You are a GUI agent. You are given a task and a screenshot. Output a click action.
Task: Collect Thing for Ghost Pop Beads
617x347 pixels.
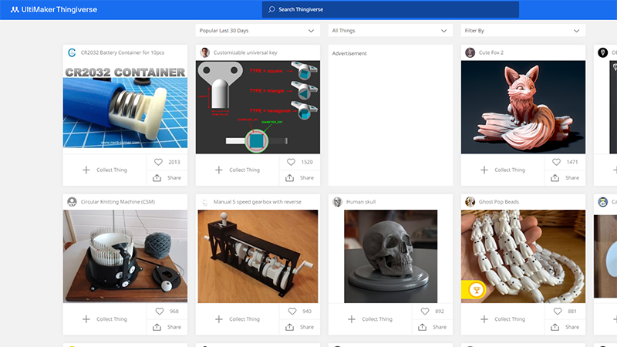pyautogui.click(x=503, y=319)
